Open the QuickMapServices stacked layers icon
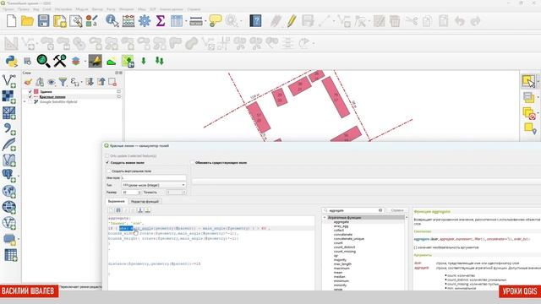The width and height of the screenshot is (541, 304). coord(76,62)
